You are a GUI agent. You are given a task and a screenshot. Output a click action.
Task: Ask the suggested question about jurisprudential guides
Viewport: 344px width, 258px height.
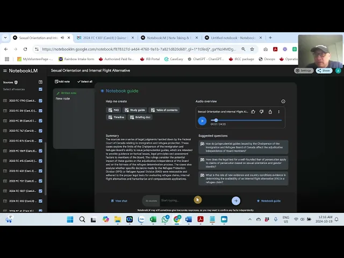tap(243, 147)
